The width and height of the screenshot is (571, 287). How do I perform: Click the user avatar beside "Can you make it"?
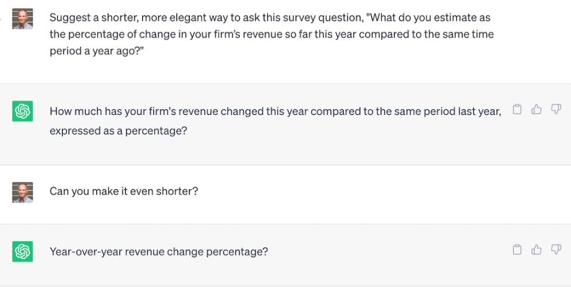tap(22, 191)
